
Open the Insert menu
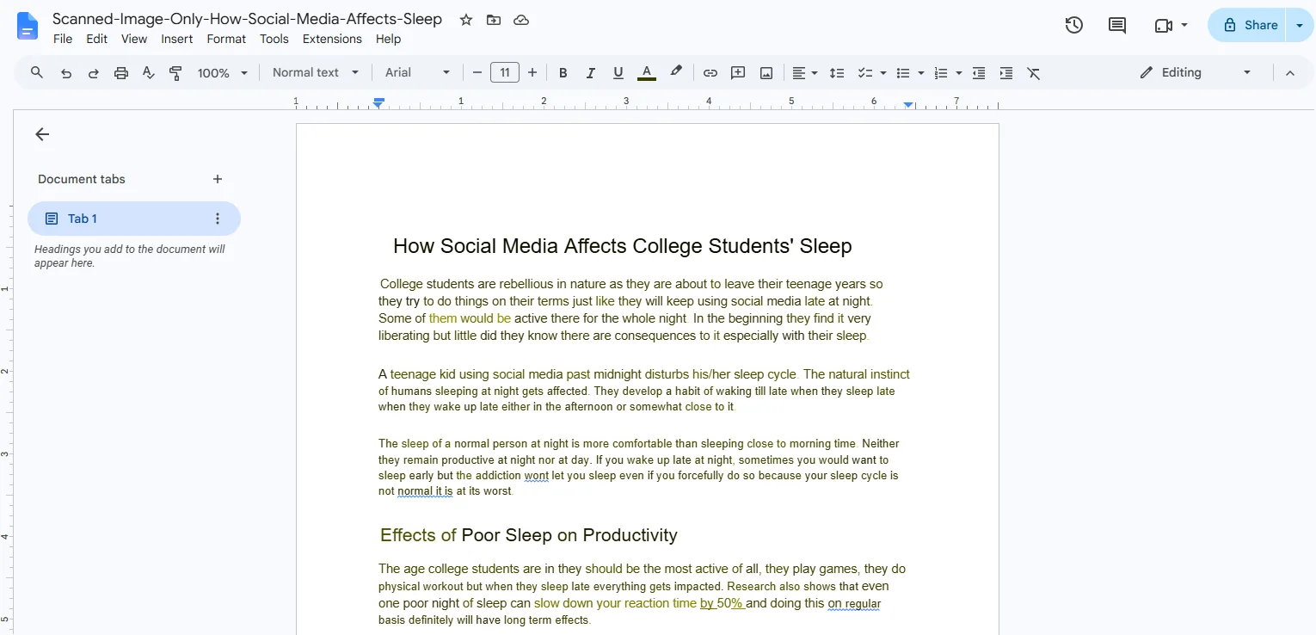click(177, 39)
